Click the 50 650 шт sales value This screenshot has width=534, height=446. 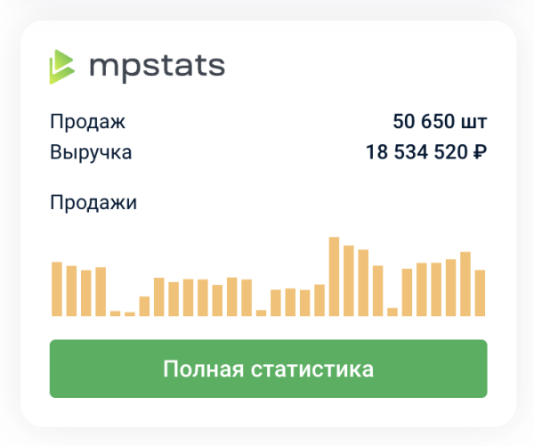pos(440,122)
